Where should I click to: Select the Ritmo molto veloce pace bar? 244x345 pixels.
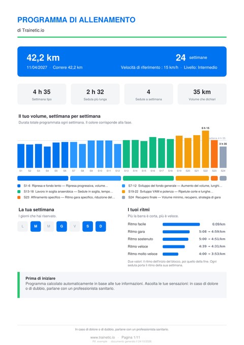[x=170, y=254]
